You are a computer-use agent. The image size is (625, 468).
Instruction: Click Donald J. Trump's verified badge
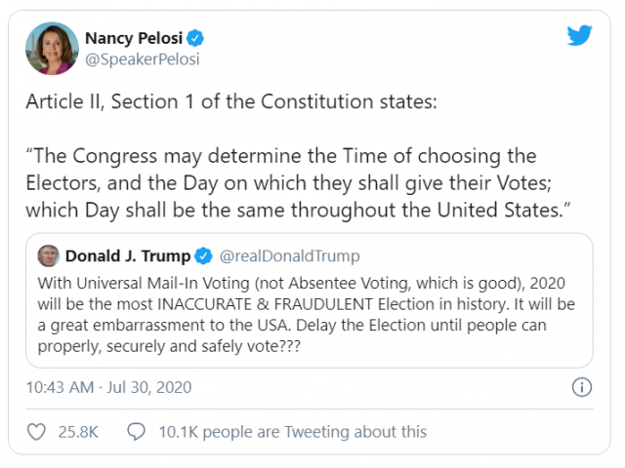coord(205,256)
